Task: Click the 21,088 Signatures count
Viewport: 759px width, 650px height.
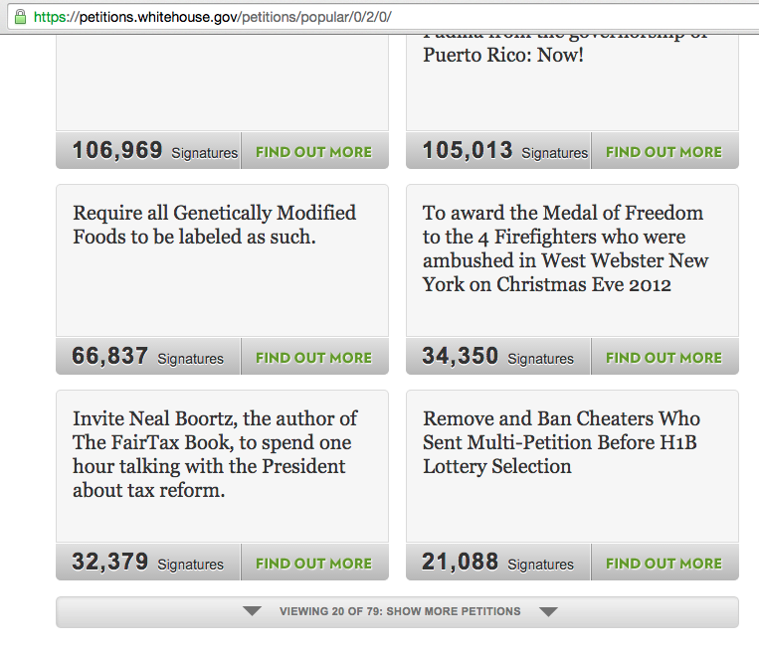Action: 497,563
